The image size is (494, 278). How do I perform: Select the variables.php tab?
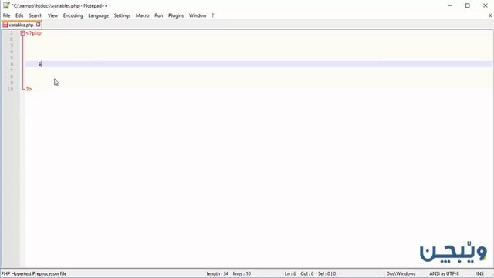pyautogui.click(x=21, y=25)
